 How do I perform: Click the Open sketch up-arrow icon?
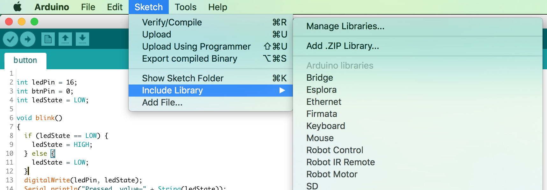click(x=65, y=39)
